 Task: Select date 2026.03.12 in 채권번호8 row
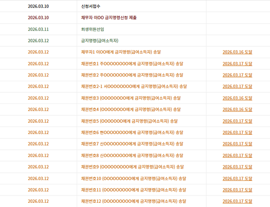[38, 155]
